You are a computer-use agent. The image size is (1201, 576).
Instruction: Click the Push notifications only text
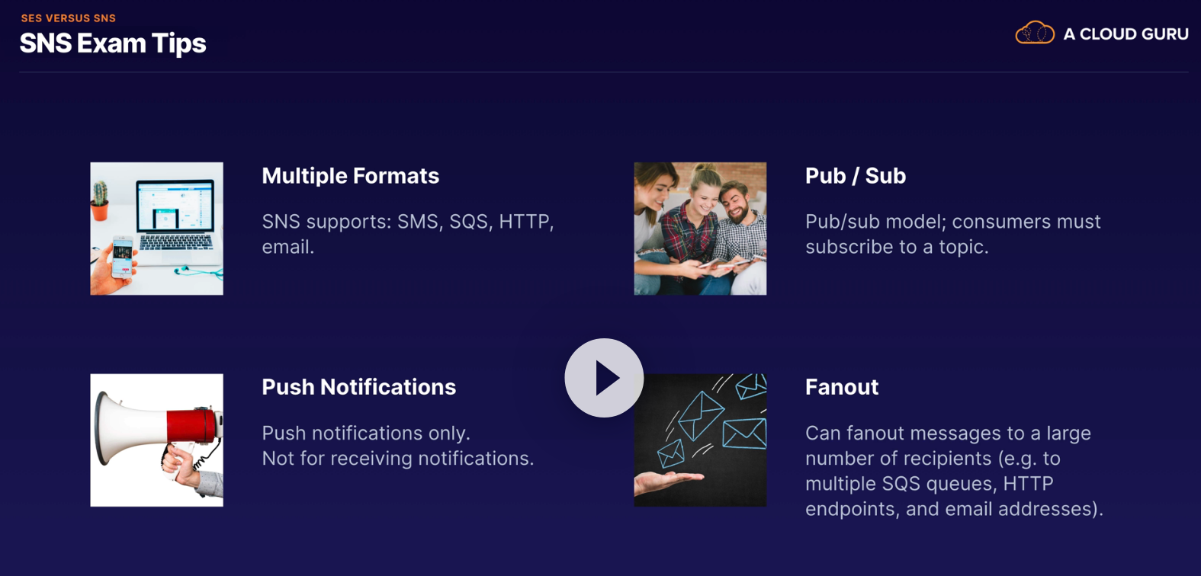[x=365, y=433]
